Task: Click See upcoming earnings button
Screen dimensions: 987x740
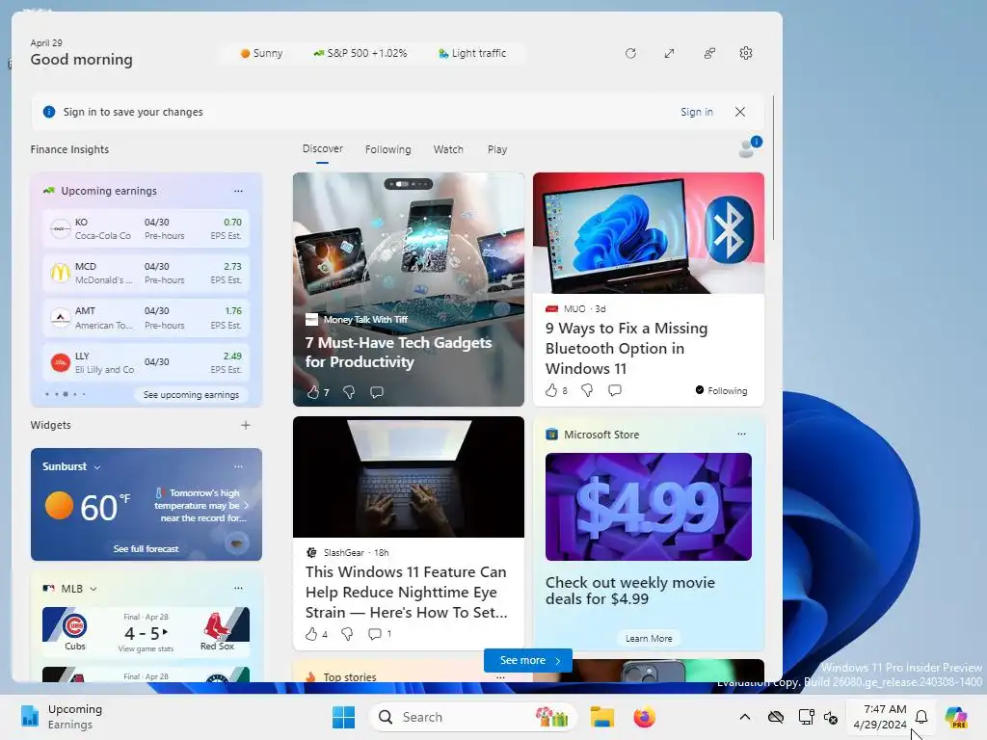Action: point(192,394)
